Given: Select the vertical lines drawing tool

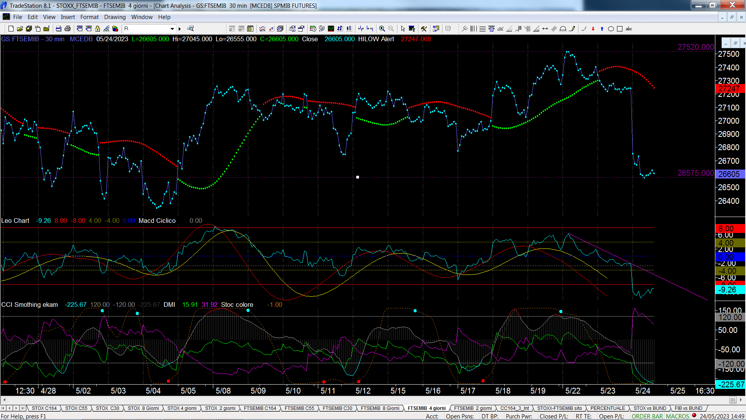Looking at the screenshot, I should coord(473,29).
